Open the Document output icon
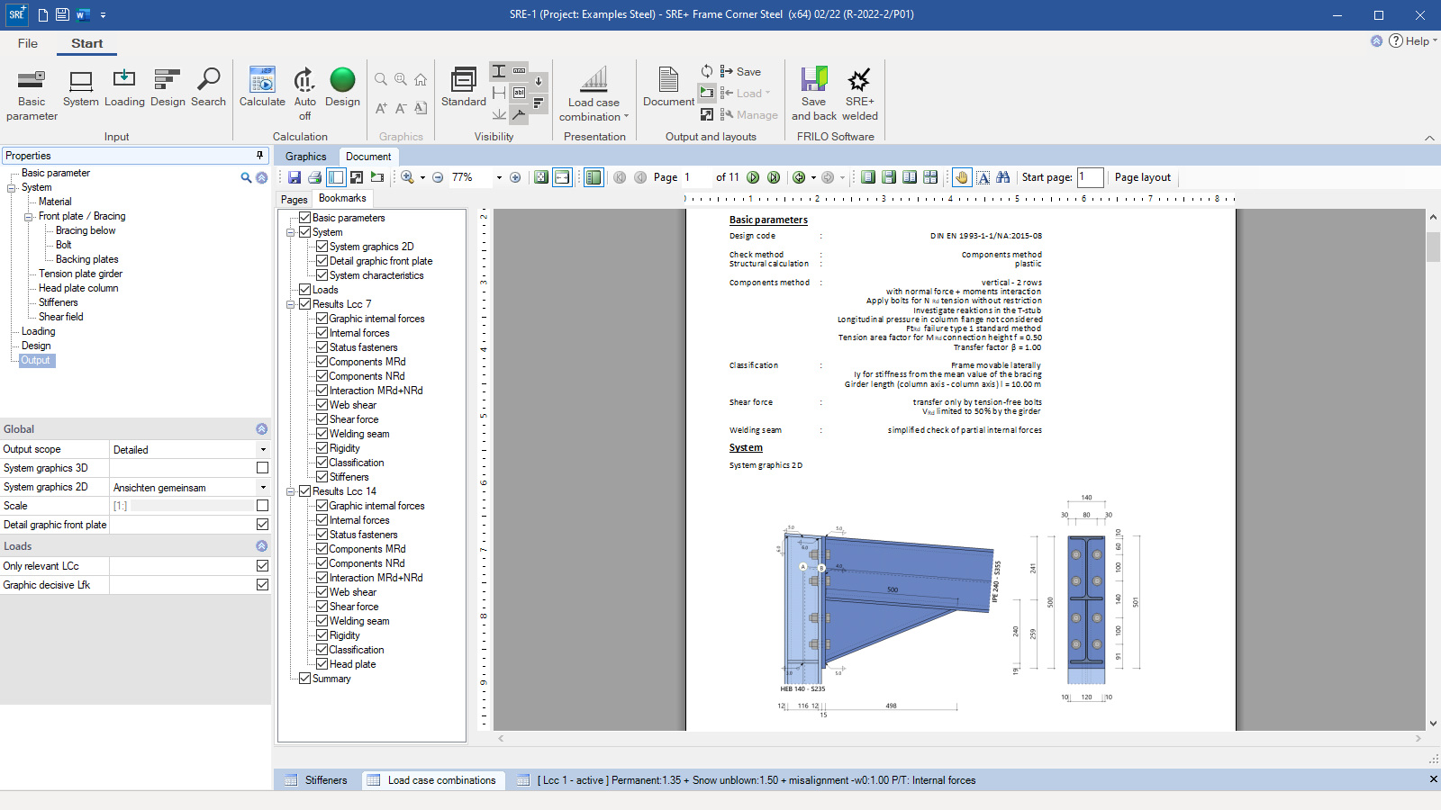Screen dimensions: 1441x810 (668, 89)
